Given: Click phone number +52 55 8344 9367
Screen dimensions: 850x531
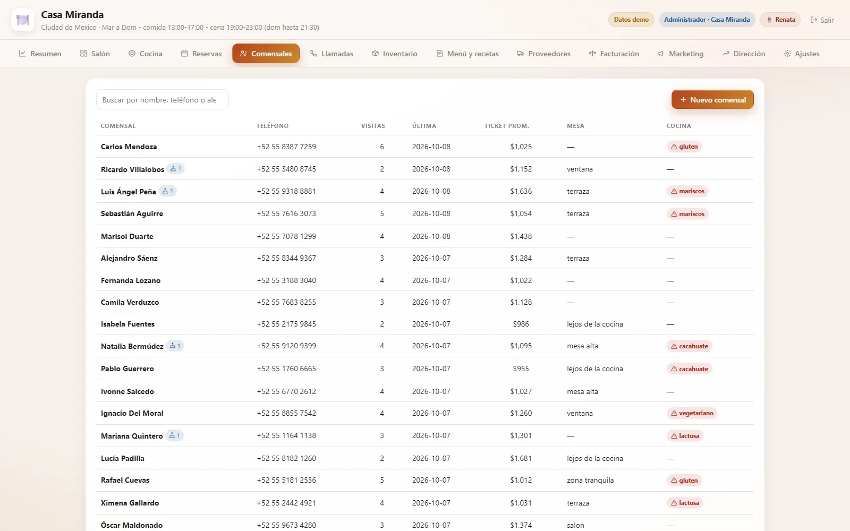Looking at the screenshot, I should click(286, 258).
